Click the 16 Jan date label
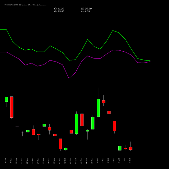Viewport: 169px width, 169px height. (x=5, y=161)
